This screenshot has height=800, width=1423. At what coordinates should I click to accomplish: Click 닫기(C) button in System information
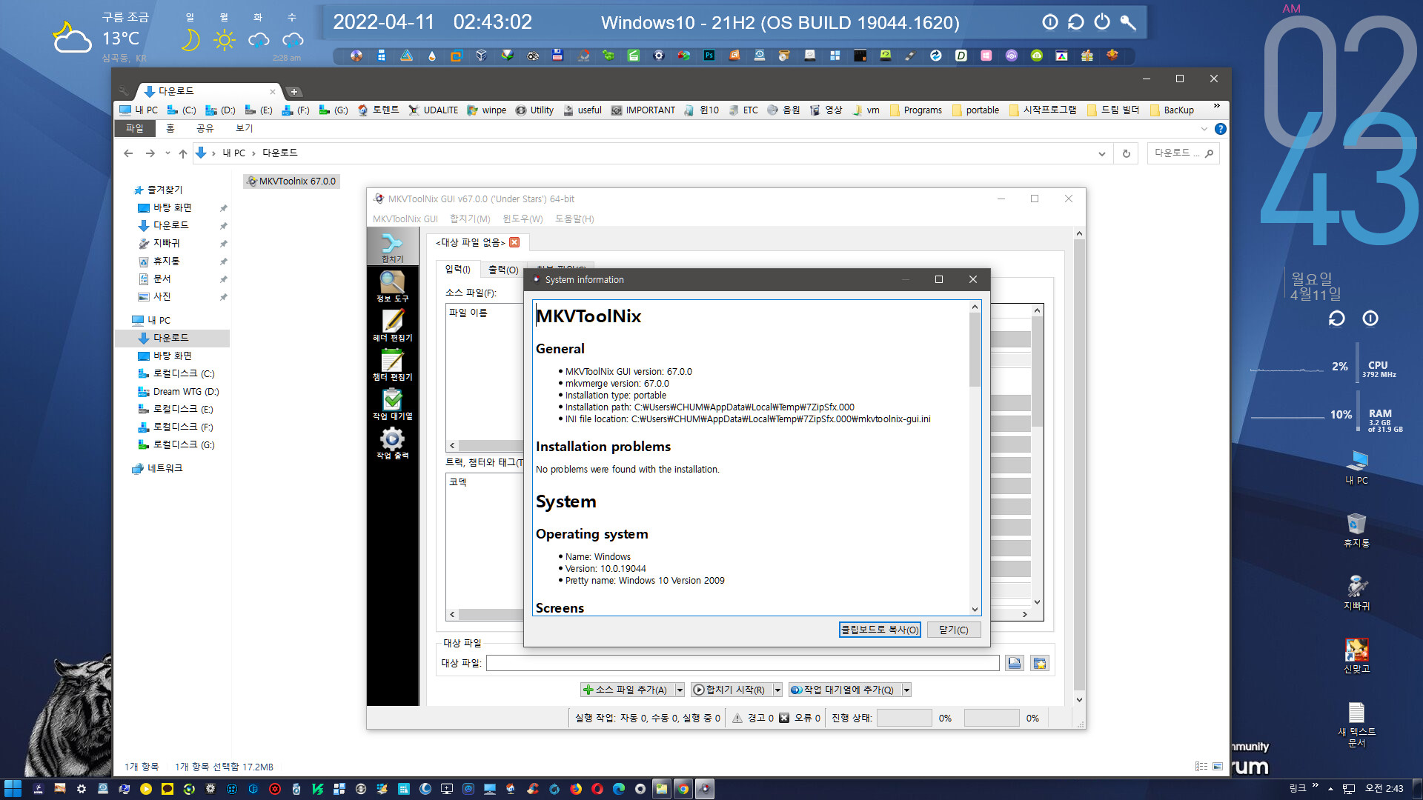click(954, 630)
